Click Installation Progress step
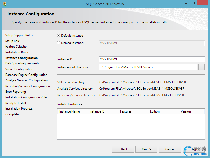This screenshot has width=210, height=158. [x=19, y=109]
